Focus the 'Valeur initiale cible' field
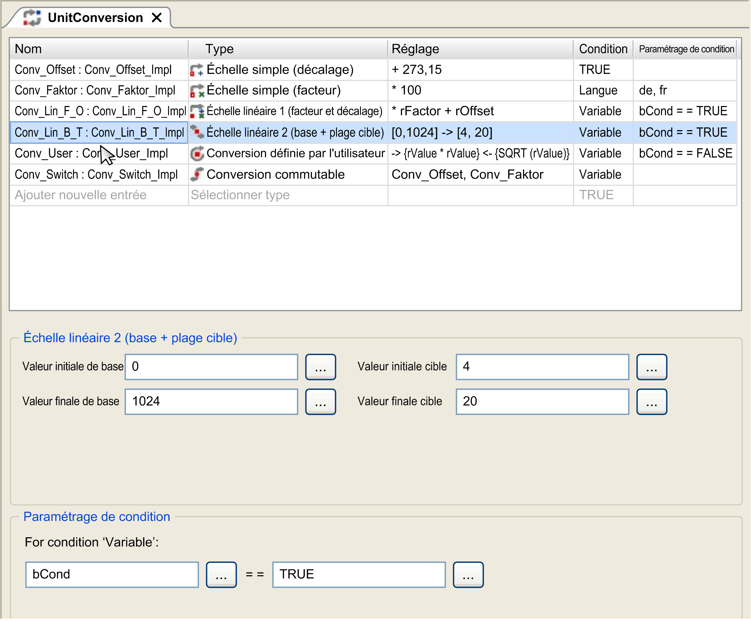751x623 pixels. (543, 367)
